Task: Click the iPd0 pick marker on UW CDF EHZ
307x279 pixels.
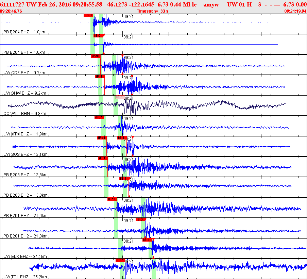Action: [96, 56]
